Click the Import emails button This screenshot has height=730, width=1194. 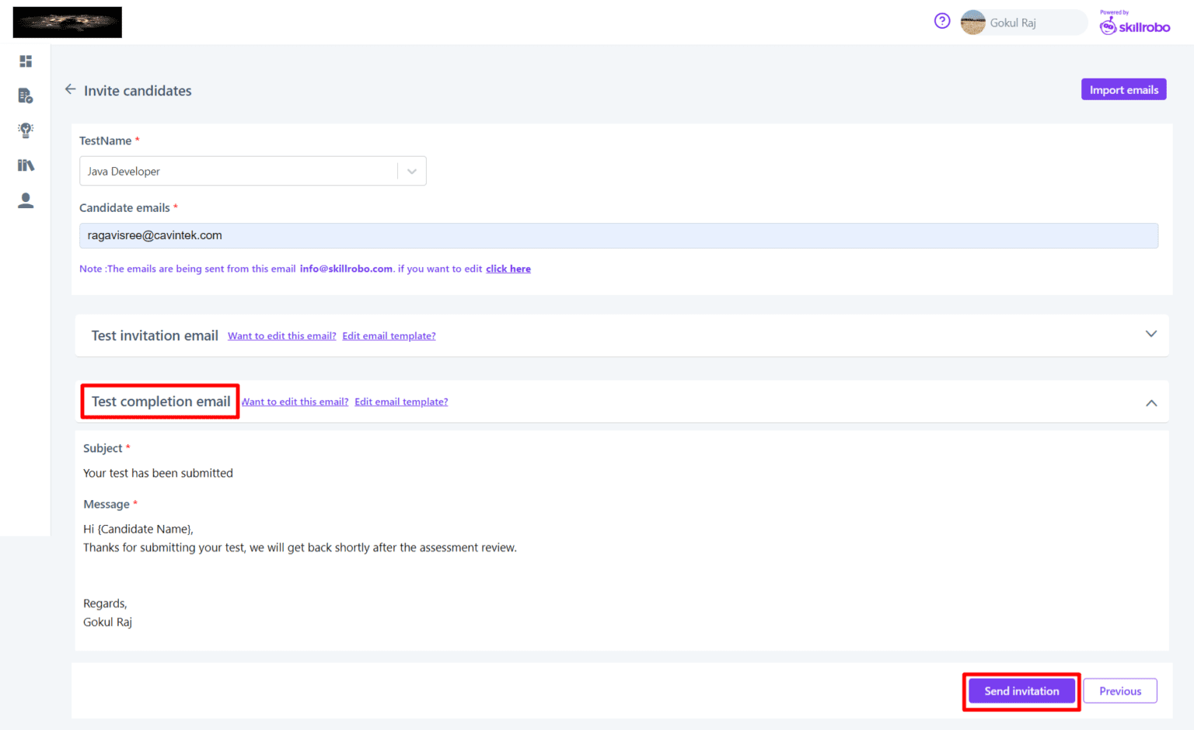1123,89
